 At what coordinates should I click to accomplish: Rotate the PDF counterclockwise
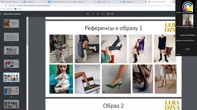click(112, 14)
